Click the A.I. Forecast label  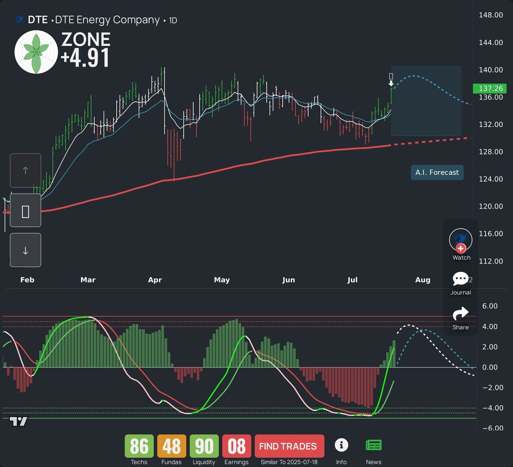pyautogui.click(x=437, y=173)
